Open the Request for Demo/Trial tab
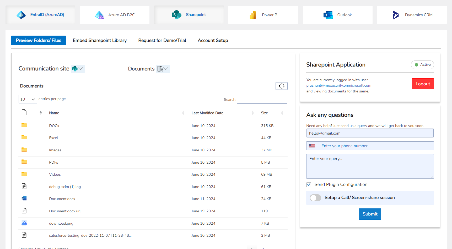452x249 pixels. coord(162,40)
